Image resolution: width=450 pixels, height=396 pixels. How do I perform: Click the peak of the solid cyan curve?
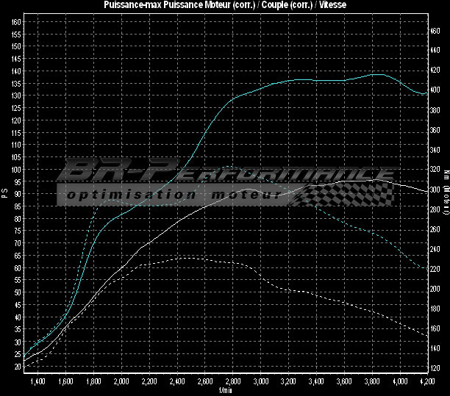(x=376, y=74)
